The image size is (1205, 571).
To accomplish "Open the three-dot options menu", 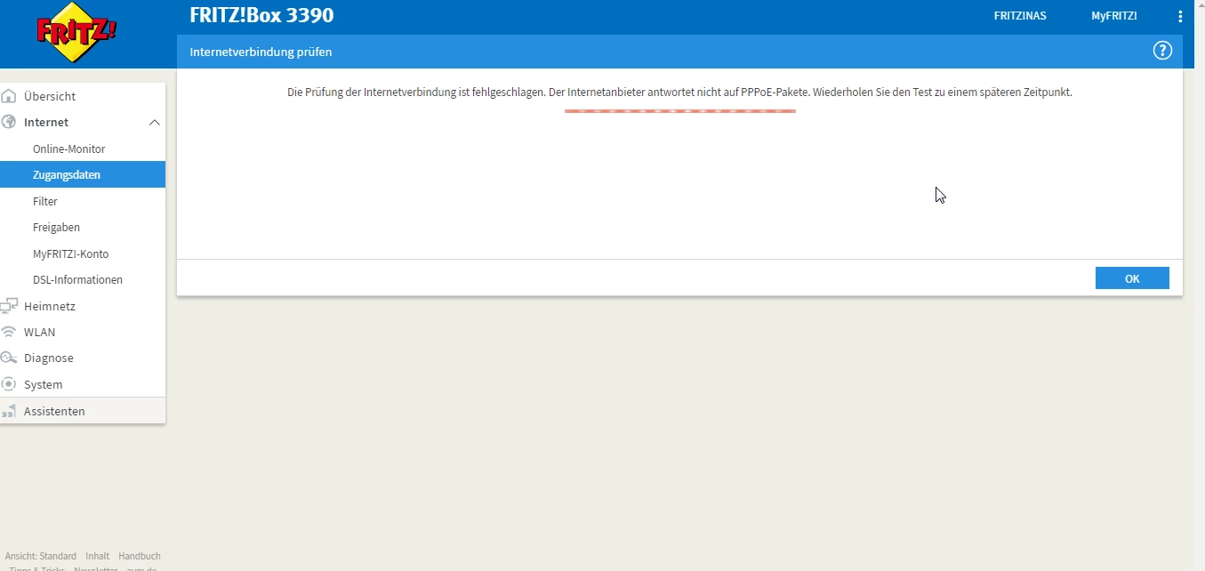I will click(x=1180, y=16).
